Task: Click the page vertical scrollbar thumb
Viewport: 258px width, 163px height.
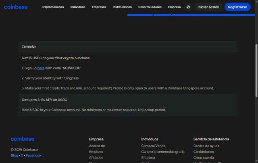Action: point(256,71)
